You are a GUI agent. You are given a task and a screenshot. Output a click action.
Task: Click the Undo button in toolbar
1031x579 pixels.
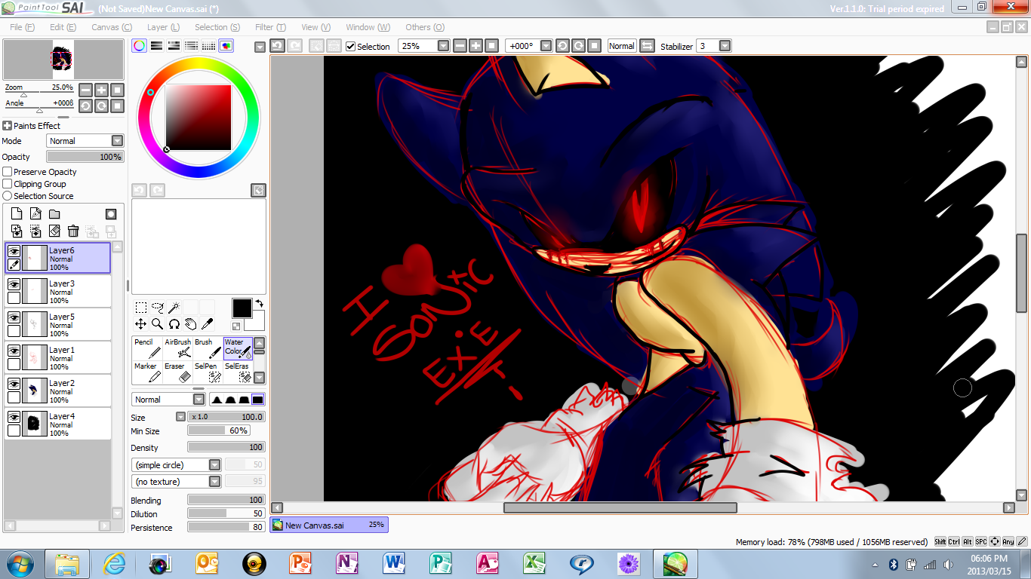point(277,46)
